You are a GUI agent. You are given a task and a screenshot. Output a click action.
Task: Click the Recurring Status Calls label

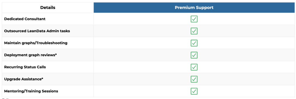tap(25, 67)
